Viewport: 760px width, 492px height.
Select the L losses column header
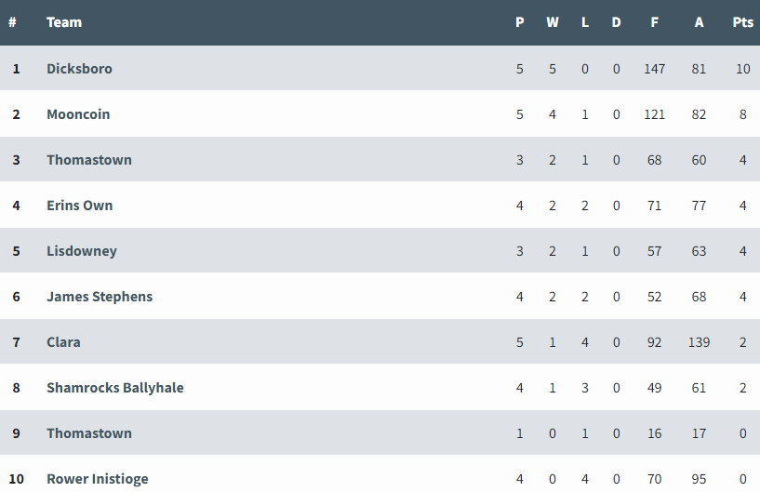[x=585, y=22]
